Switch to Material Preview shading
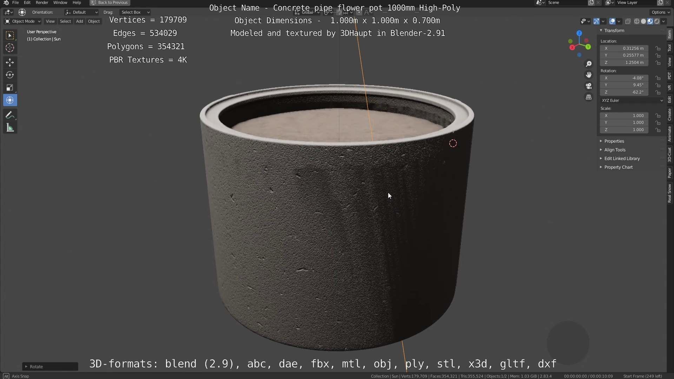The image size is (674, 379). [650, 21]
